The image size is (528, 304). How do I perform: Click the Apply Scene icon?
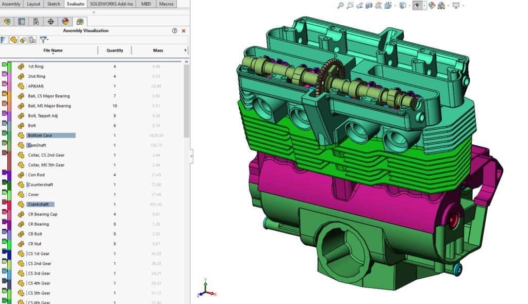(x=441, y=5)
